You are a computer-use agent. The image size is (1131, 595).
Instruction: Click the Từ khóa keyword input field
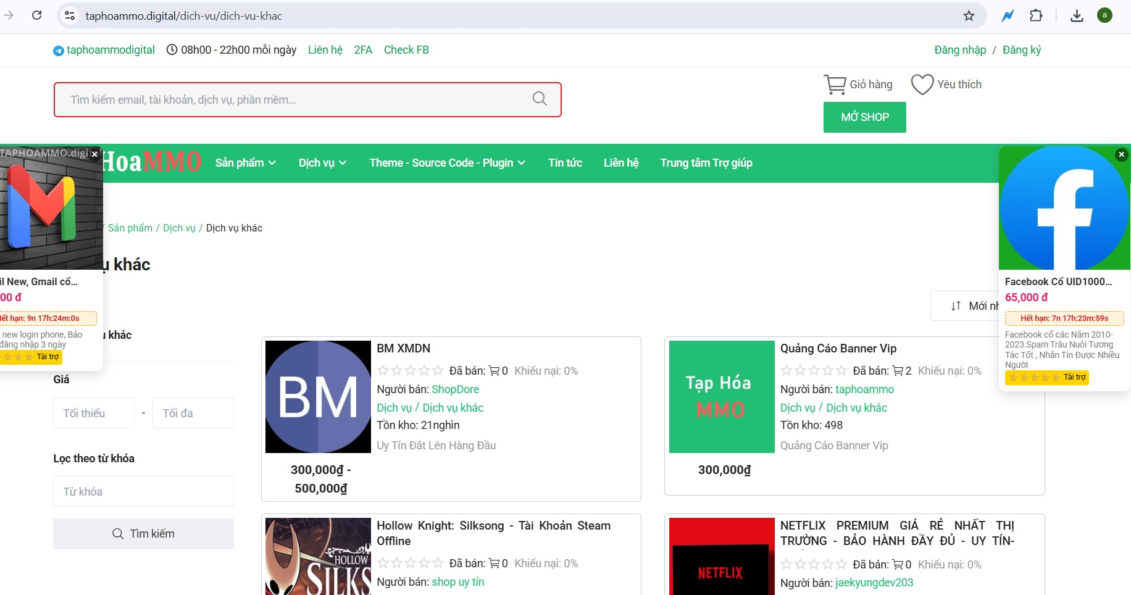point(143,491)
